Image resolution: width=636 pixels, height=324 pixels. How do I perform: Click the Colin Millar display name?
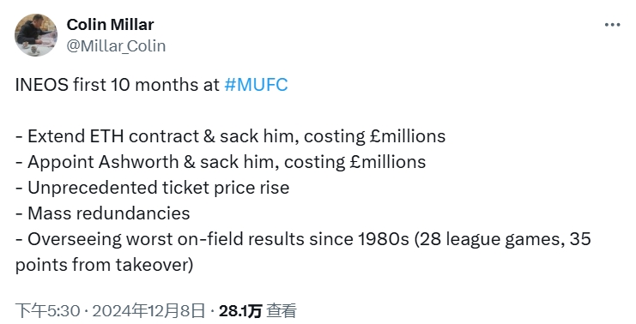(x=110, y=24)
